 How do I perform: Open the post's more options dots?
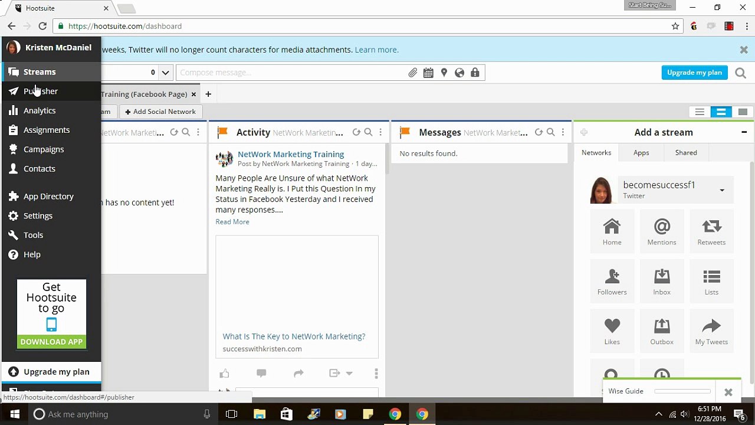[376, 373]
